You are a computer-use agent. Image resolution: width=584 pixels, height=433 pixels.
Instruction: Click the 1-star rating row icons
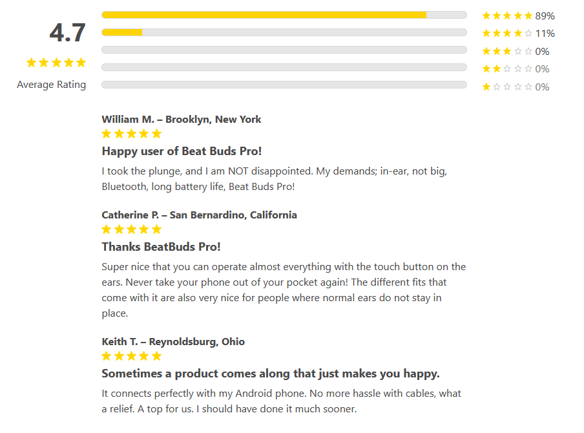[507, 87]
